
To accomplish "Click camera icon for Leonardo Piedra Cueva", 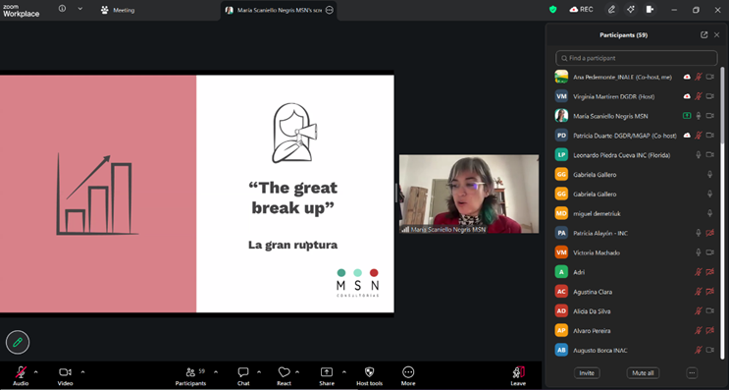I will coord(710,155).
